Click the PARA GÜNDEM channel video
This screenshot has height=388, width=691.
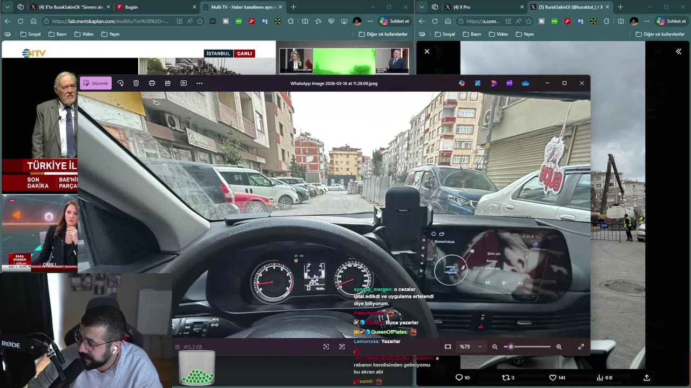click(x=40, y=232)
